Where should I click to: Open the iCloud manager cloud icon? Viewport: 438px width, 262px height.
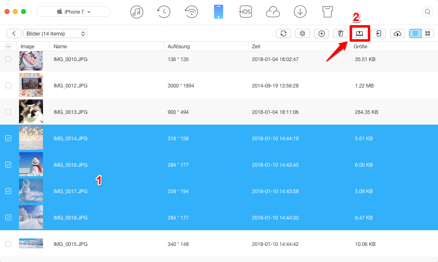click(x=273, y=12)
